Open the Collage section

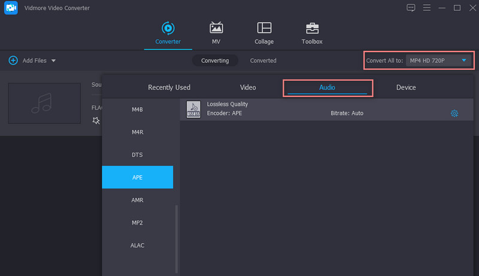coord(264,28)
